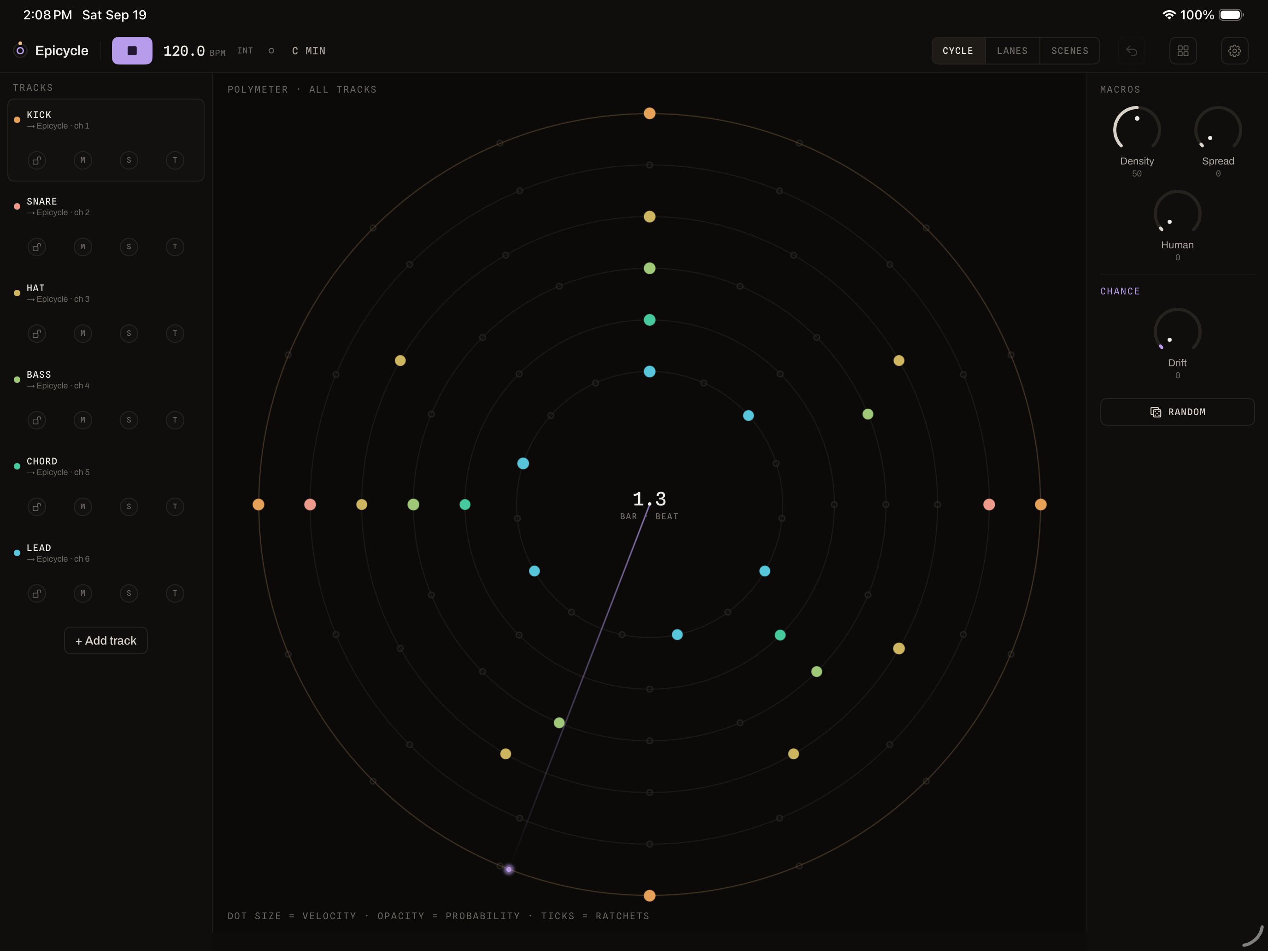Mute the BASS track
The image size is (1268, 951).
click(x=82, y=420)
